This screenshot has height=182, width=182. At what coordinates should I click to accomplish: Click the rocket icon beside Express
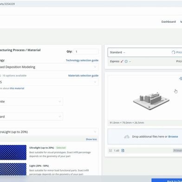(x=122, y=61)
